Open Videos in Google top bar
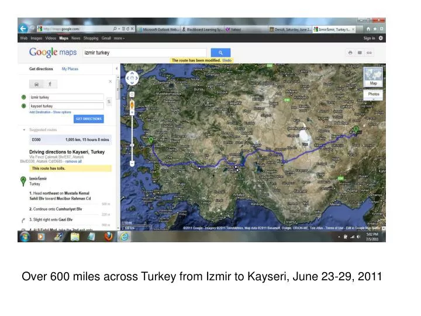 50,39
